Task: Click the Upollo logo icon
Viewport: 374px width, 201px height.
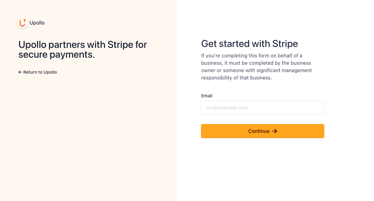Action: tap(23, 23)
